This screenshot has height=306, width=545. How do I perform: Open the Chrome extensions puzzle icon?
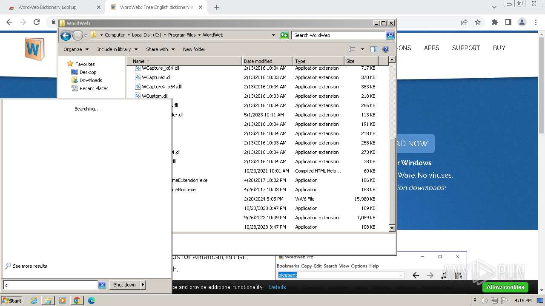(495, 22)
